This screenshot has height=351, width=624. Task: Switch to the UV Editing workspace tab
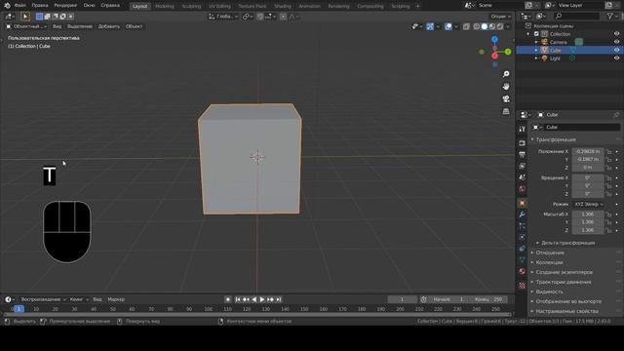(219, 6)
